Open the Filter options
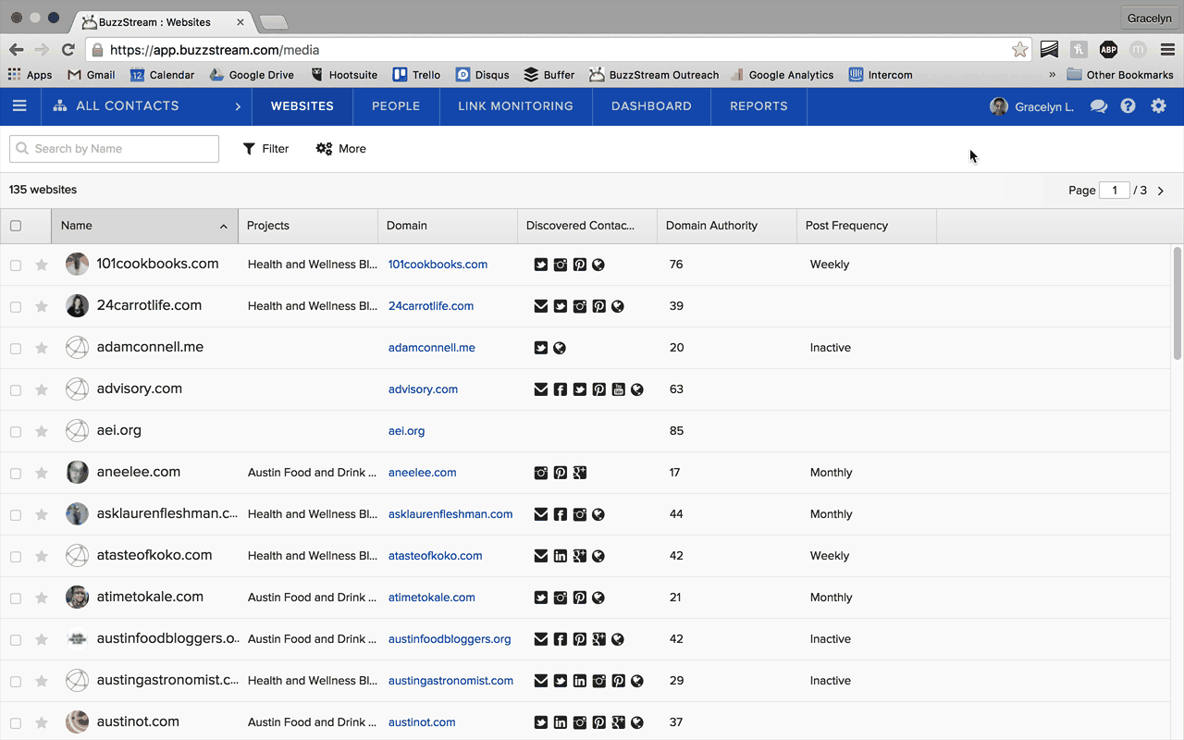The width and height of the screenshot is (1184, 740). (265, 149)
